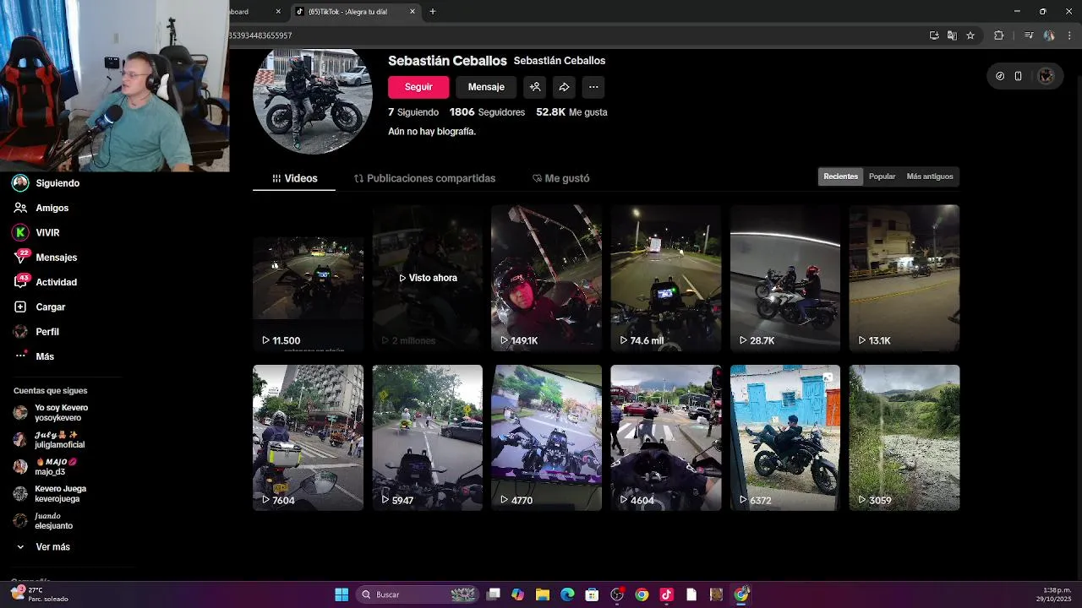Open the video with 28.7K views
The height and width of the screenshot is (608, 1082).
784,278
